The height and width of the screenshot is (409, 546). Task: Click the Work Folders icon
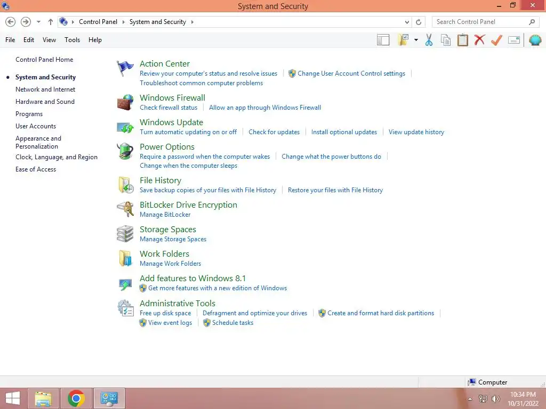tap(125, 258)
